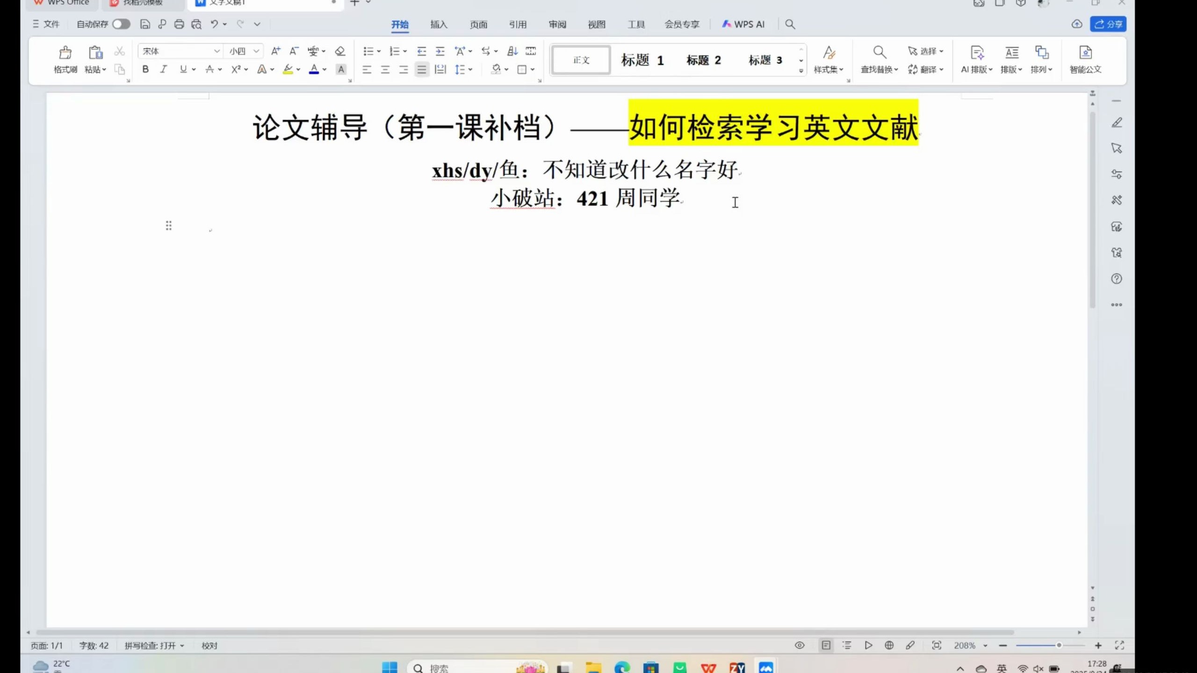Toggle eye protection mode in status bar
The width and height of the screenshot is (1197, 673).
click(x=800, y=645)
